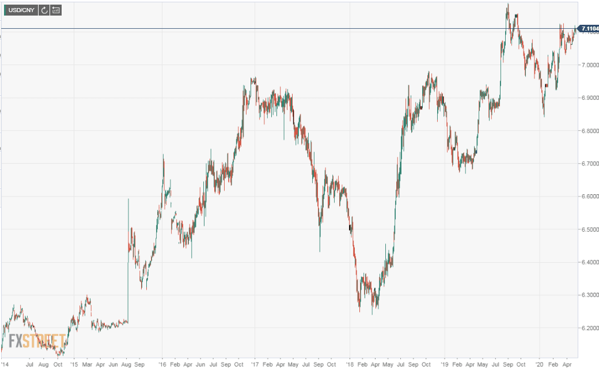Open the USD/CNY symbol selector
This screenshot has height=374, width=599.
pyautogui.click(x=20, y=10)
